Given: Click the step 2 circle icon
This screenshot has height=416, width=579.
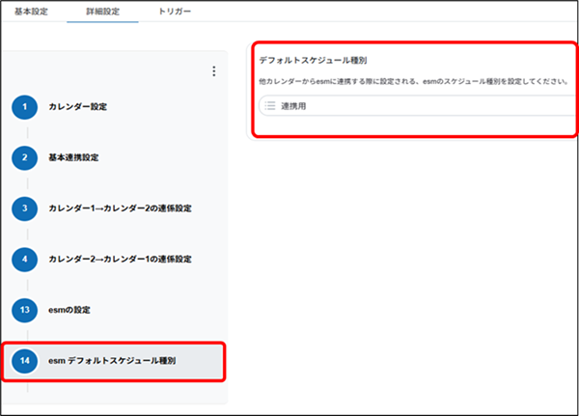Looking at the screenshot, I should pyautogui.click(x=25, y=156).
